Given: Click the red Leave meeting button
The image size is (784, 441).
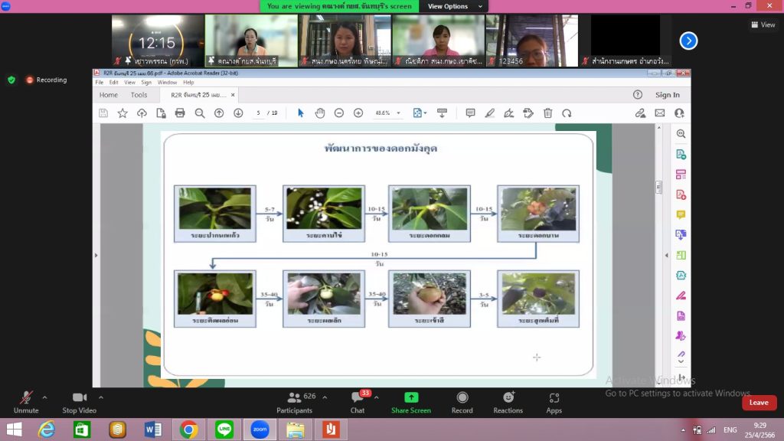Looking at the screenshot, I should (758, 403).
